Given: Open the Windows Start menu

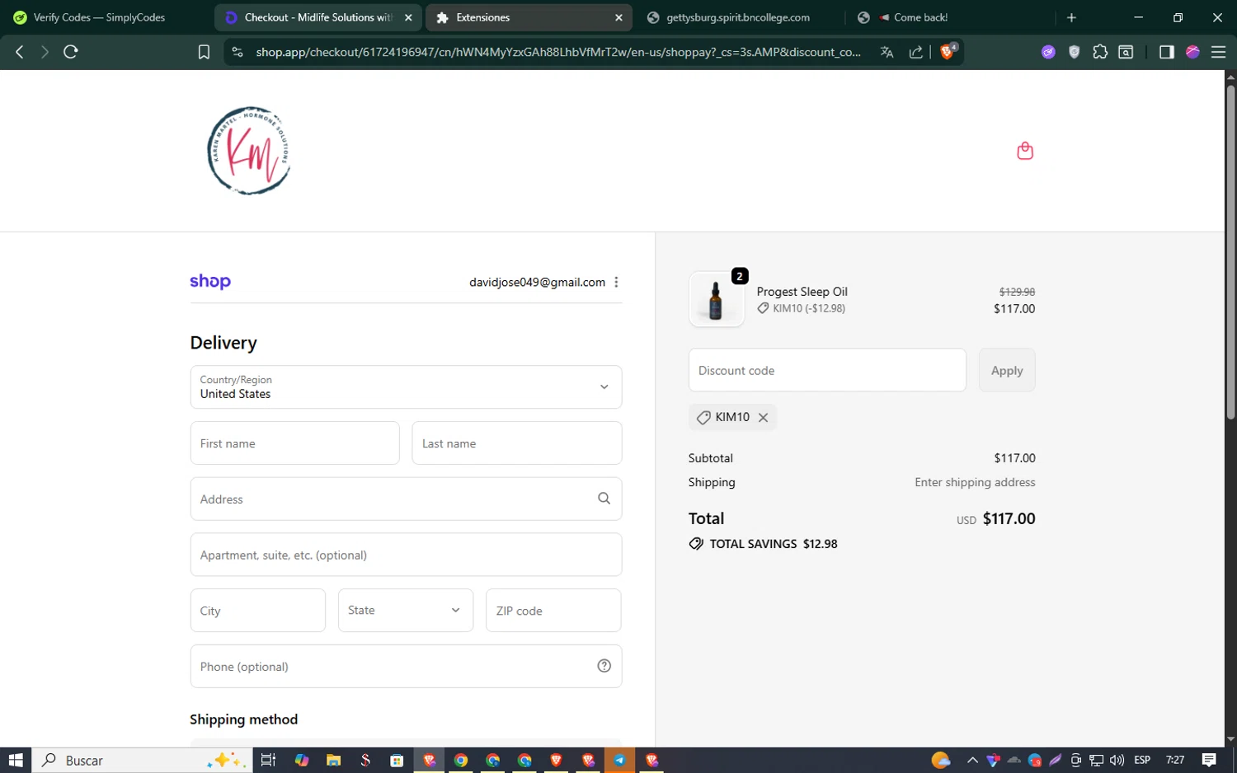Looking at the screenshot, I should coord(16,760).
